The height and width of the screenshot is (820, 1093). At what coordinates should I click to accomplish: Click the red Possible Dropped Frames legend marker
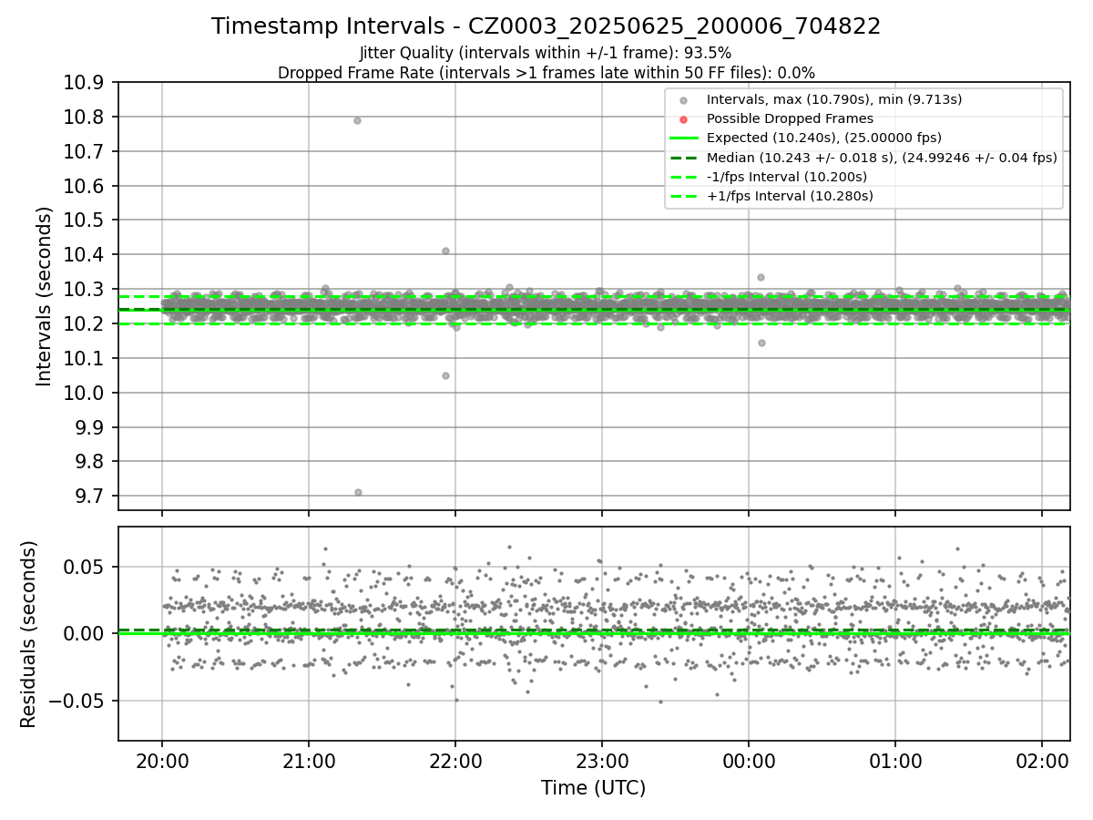click(683, 119)
